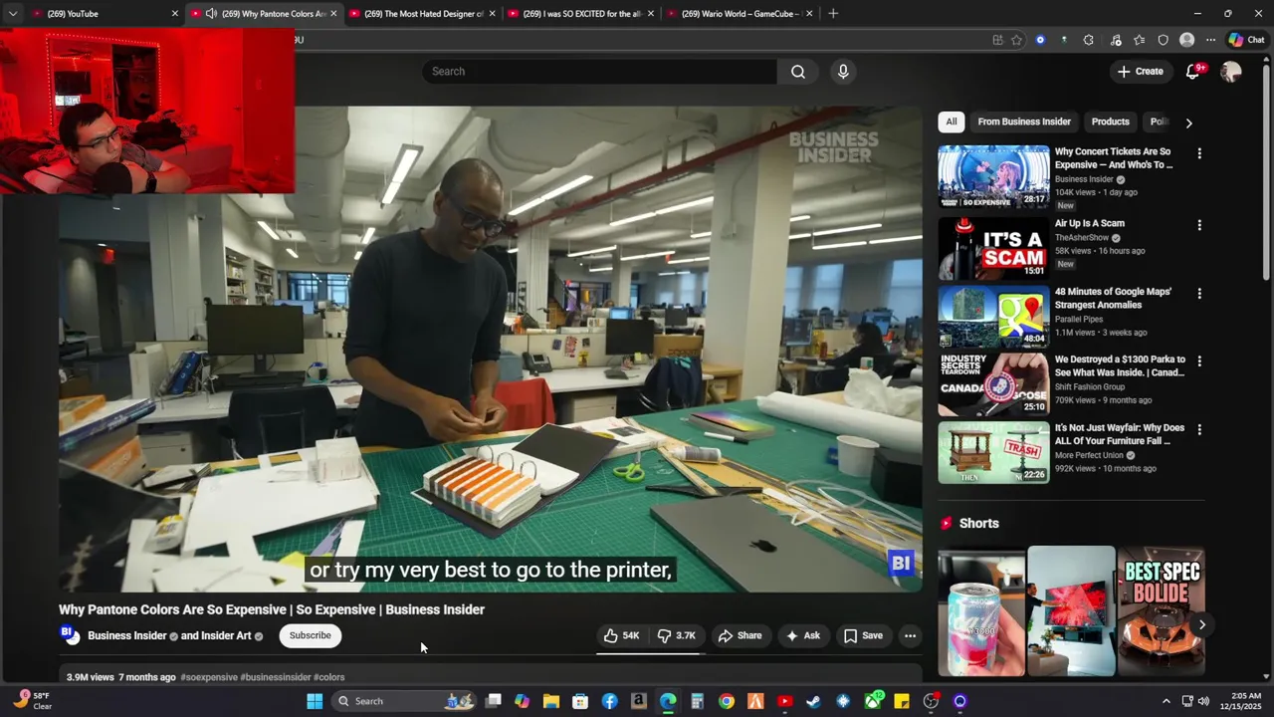Open YouTube notifications bell

point(1193,72)
